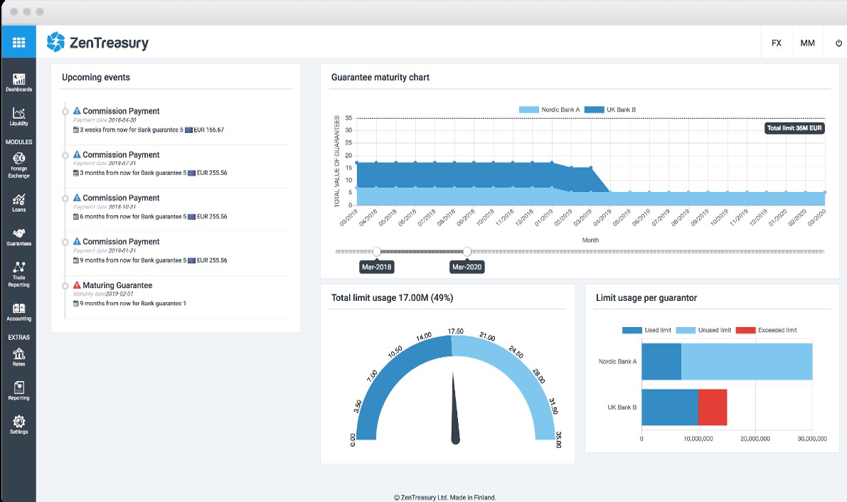Click the red exceeded UK Bank B bar
The height and width of the screenshot is (502, 847).
tap(713, 407)
